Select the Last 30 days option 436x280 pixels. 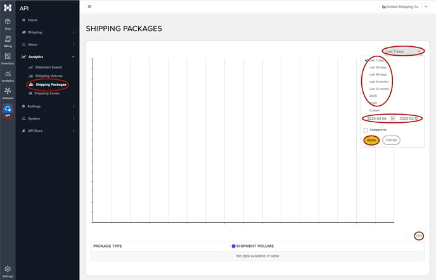click(x=378, y=67)
